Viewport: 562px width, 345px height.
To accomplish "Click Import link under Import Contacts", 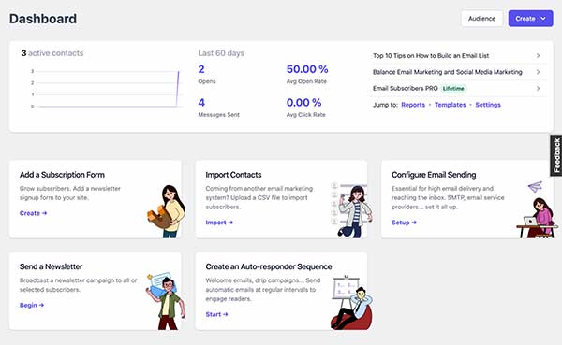I will (219, 223).
